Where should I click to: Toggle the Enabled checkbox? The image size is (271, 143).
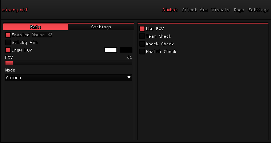8,35
